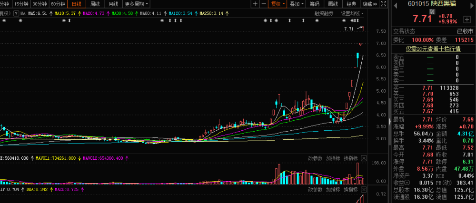Click the MA help question mark icon

[x=16, y=13]
